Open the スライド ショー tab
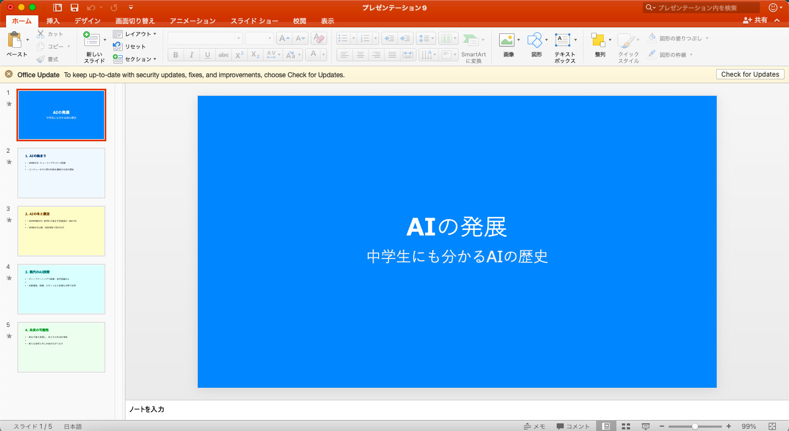This screenshot has width=789, height=431. tap(254, 21)
